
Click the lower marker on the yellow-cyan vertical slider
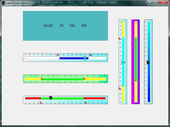pyautogui.click(x=120, y=88)
